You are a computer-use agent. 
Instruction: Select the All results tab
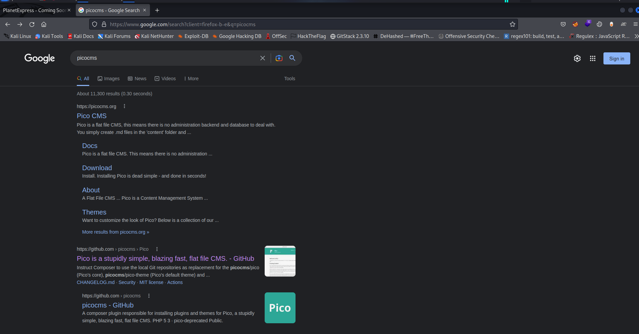83,79
